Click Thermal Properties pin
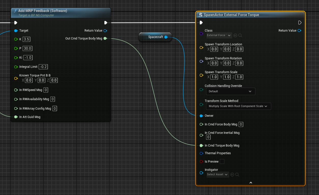The height and width of the screenshot is (195, 319). pyautogui.click(x=201, y=153)
